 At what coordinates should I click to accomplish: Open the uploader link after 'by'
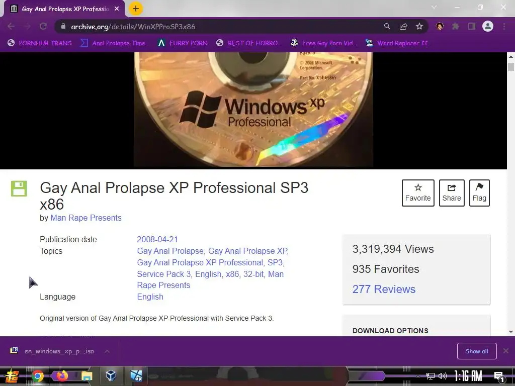85,218
